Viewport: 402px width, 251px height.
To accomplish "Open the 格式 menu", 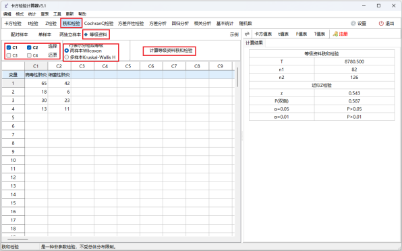I will pos(20,14).
